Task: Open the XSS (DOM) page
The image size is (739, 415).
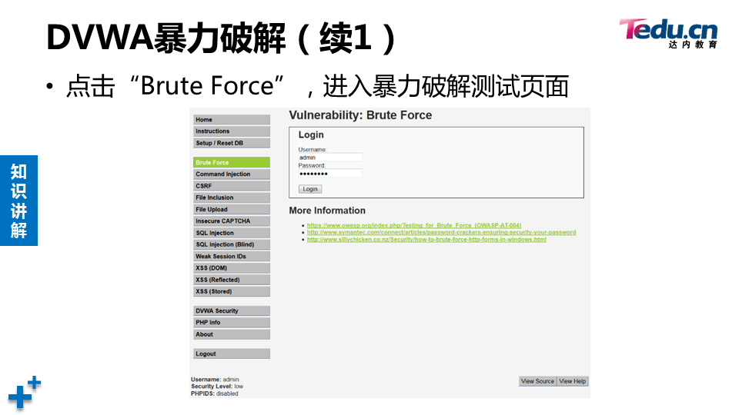Action: tap(232, 268)
